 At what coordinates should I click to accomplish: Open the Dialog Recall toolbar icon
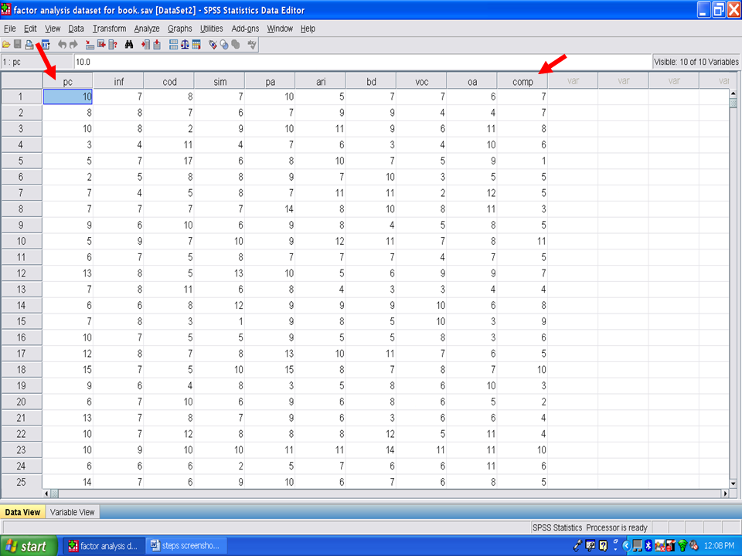[45, 45]
